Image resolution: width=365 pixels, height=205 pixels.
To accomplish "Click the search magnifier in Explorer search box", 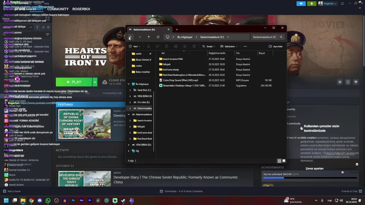I will pyautogui.click(x=281, y=37).
